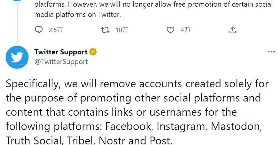
Task: Click the word "Facebook" in the tweet
Action: 127,126
